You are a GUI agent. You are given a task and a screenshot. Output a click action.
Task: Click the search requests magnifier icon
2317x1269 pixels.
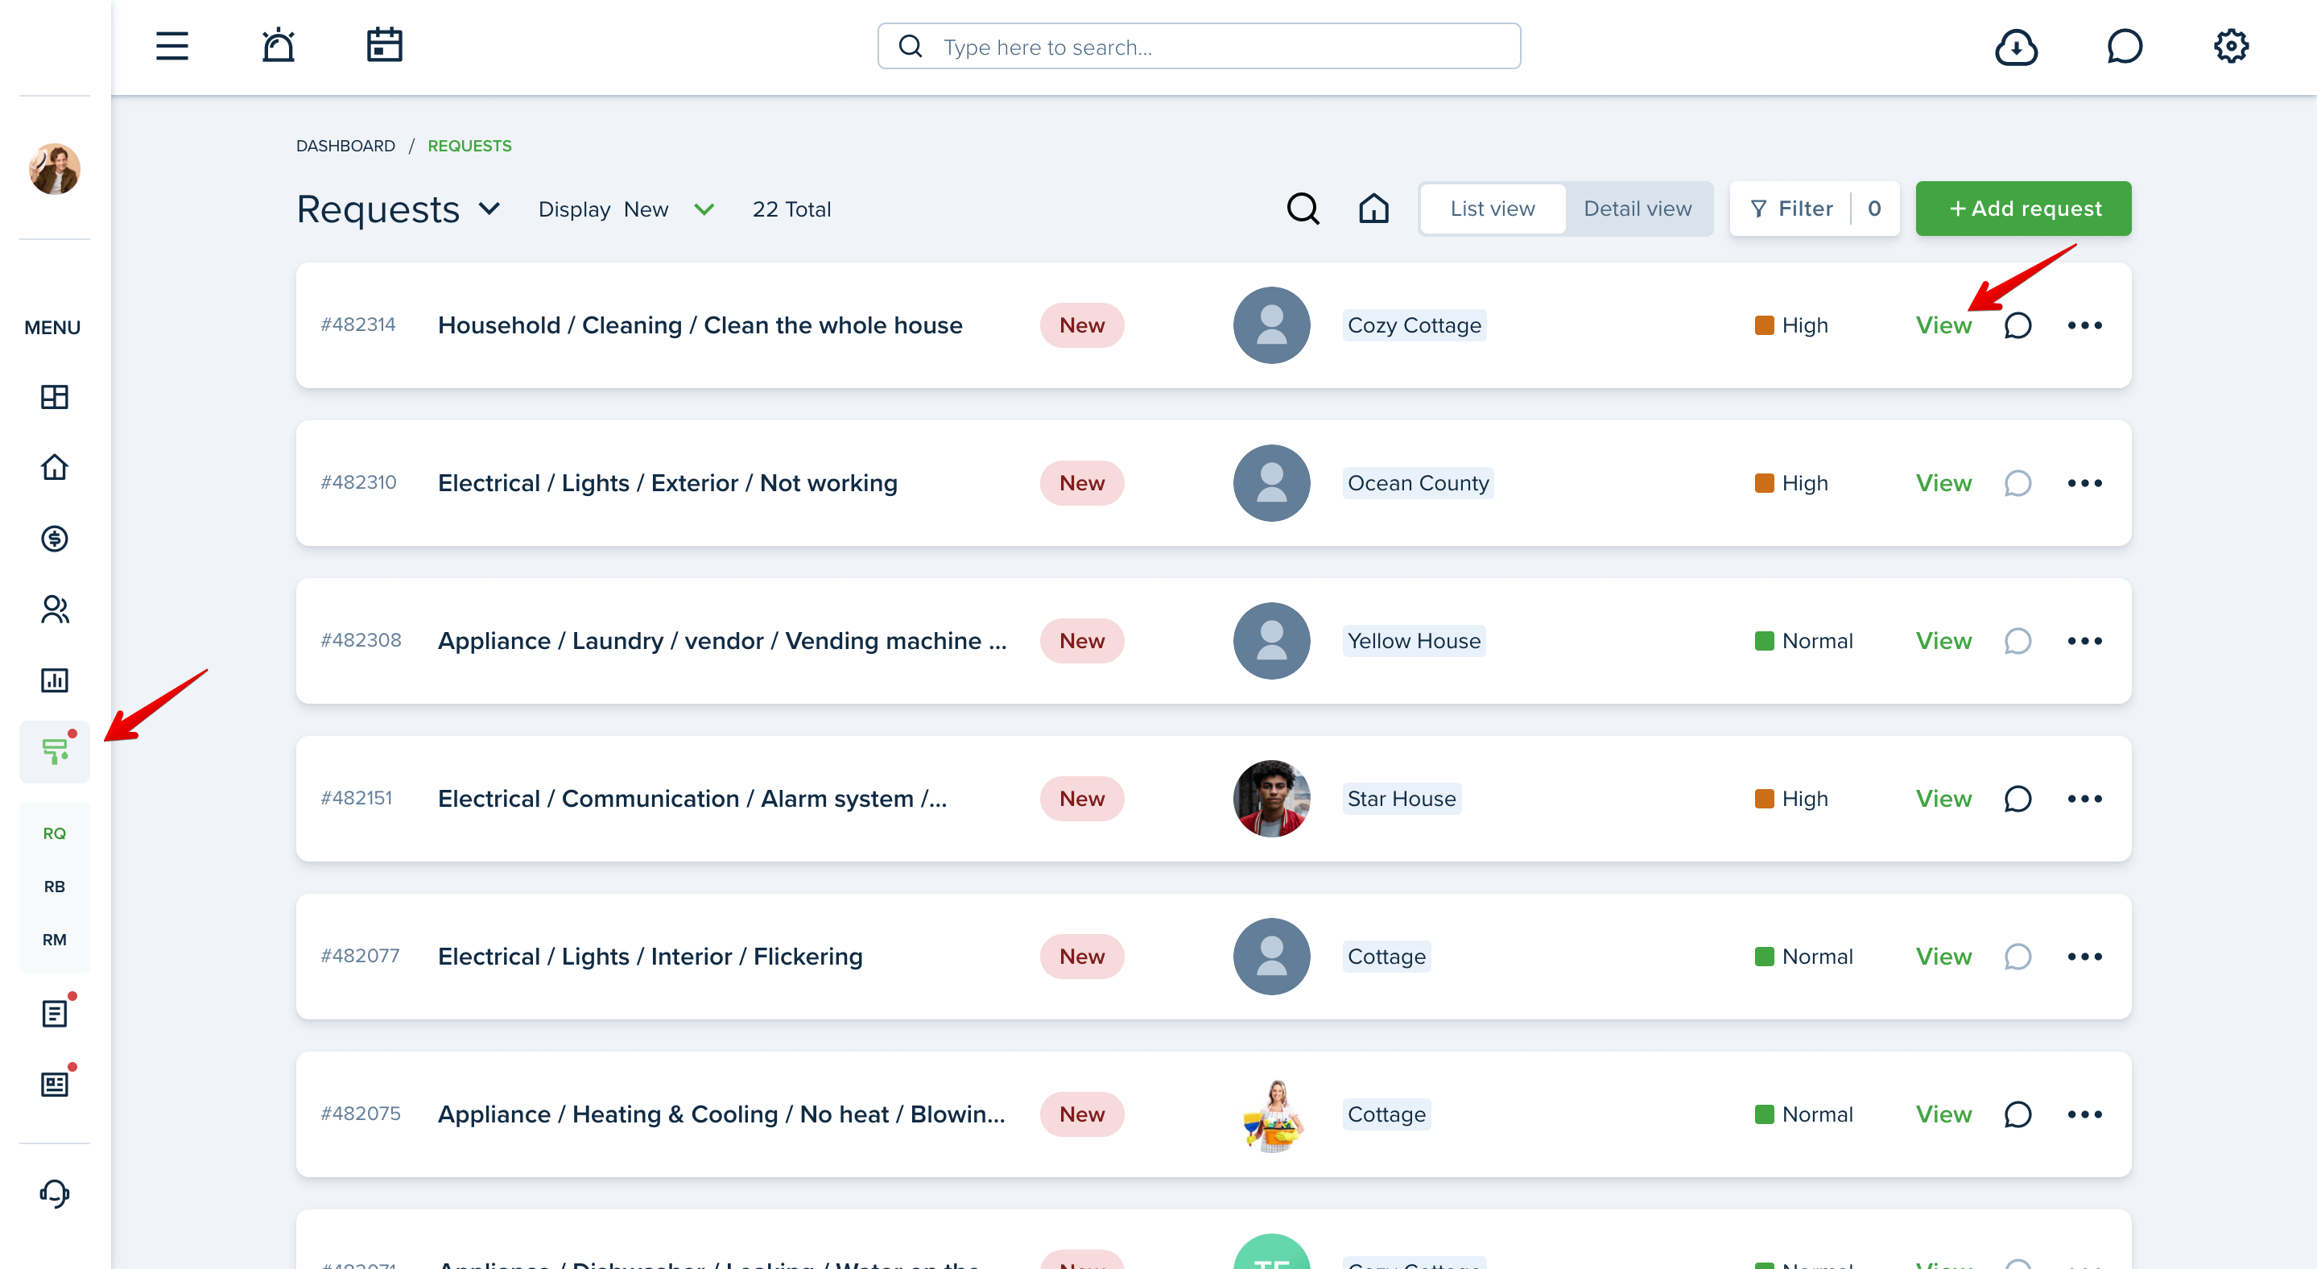[1302, 209]
